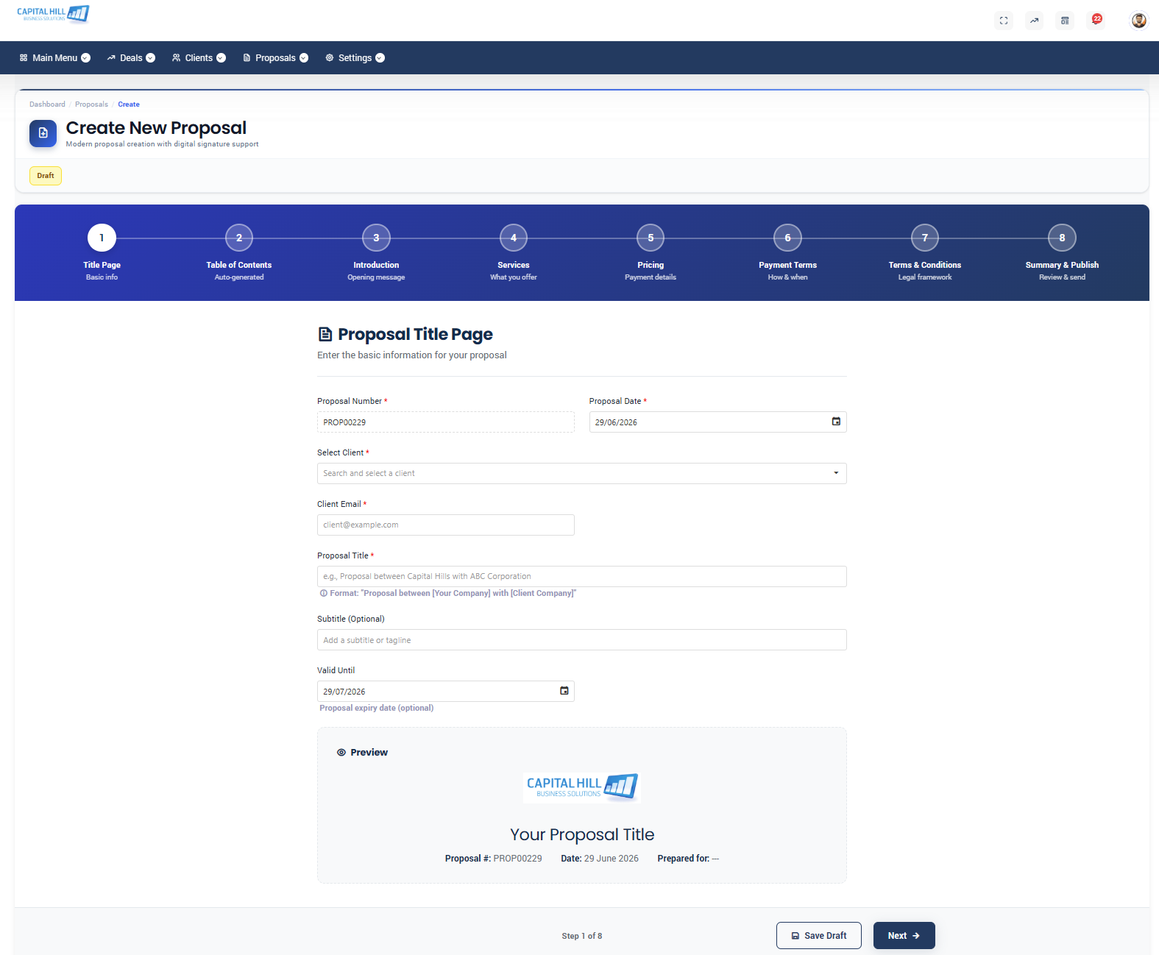Expand the Settings menu

coord(355,58)
